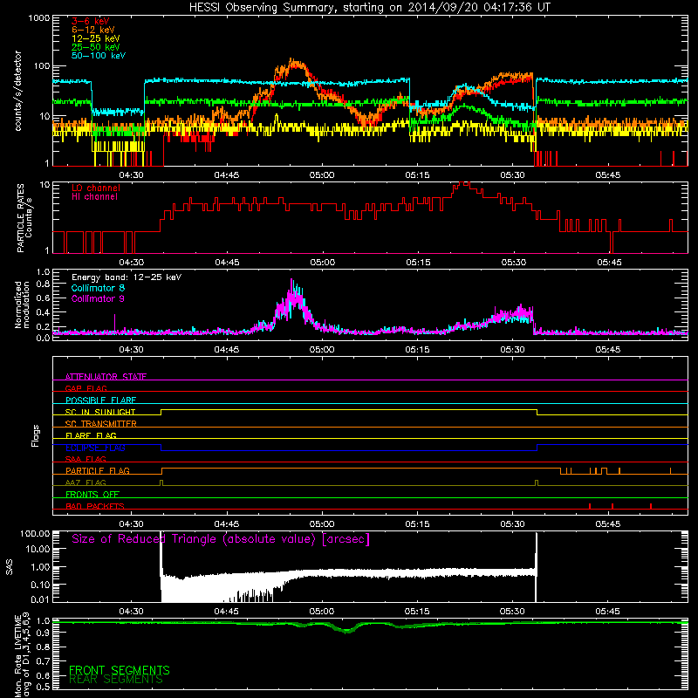Click the SAS axis label

pyautogui.click(x=10, y=567)
